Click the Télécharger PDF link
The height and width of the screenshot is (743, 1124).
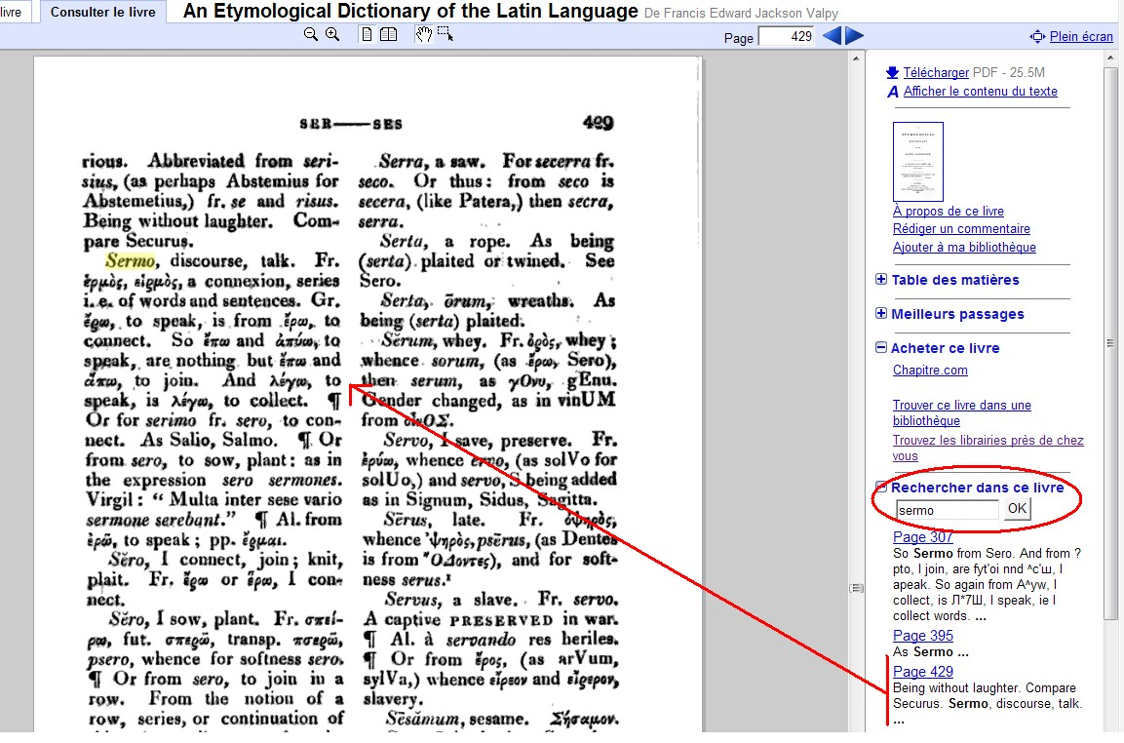coord(936,72)
